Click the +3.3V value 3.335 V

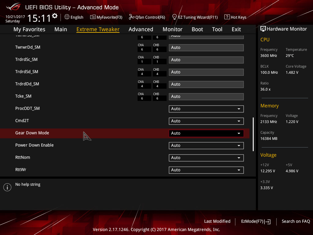(267, 188)
